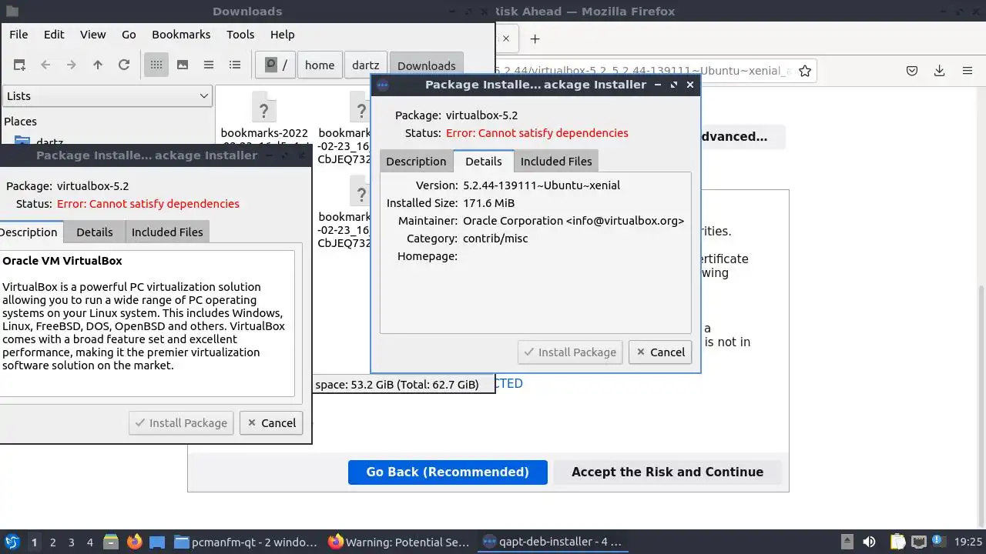The width and height of the screenshot is (986, 554).
Task: Activate the Firefox 'Warning: Potential Se...' taskbar entry
Action: [x=399, y=542]
